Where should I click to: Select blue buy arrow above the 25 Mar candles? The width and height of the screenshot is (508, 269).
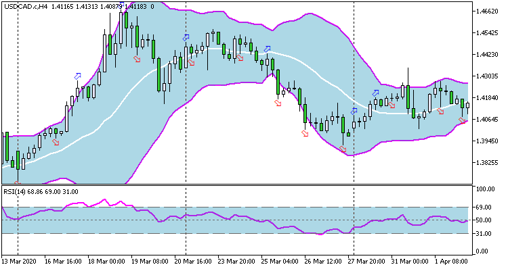[x=267, y=49]
